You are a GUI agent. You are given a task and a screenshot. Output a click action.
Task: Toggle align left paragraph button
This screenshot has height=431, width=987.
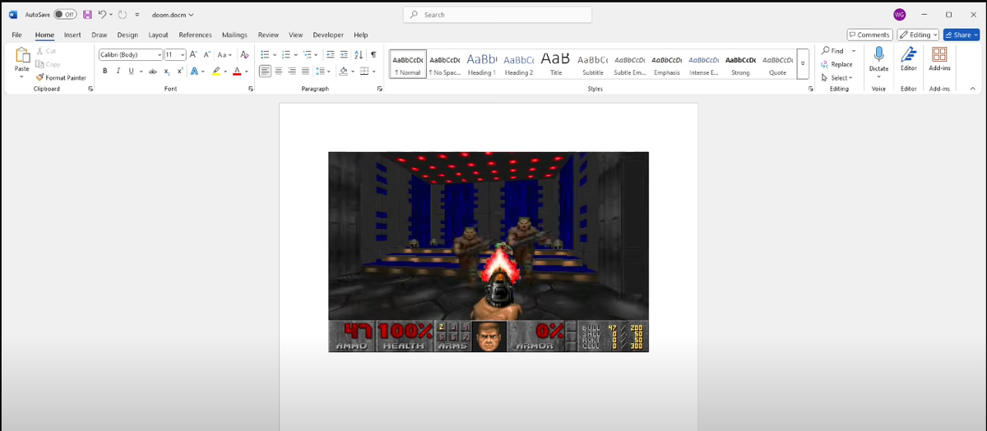pos(266,71)
